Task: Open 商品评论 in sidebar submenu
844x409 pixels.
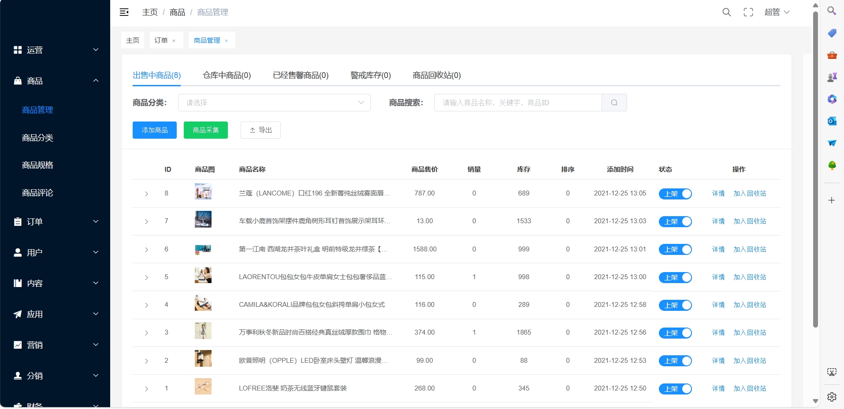Action: (x=37, y=193)
